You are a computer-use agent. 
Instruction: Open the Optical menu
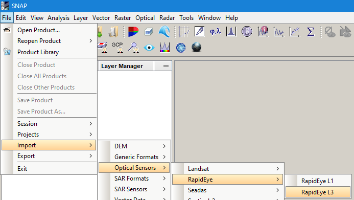145,18
